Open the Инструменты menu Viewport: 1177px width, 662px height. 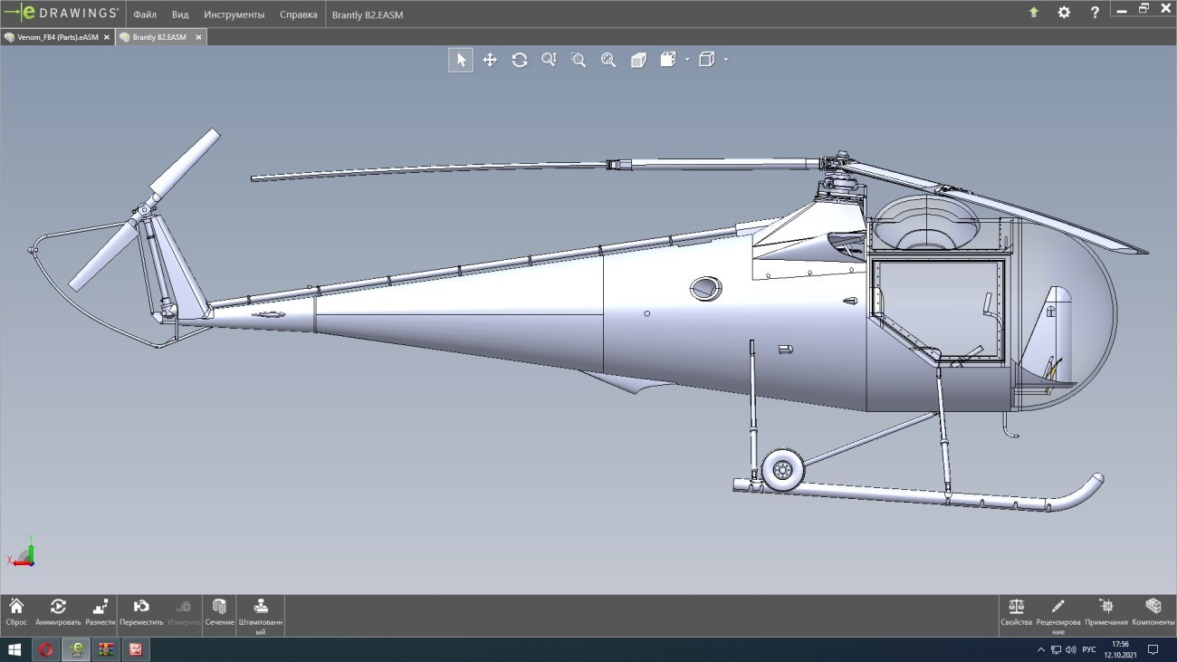(x=234, y=14)
